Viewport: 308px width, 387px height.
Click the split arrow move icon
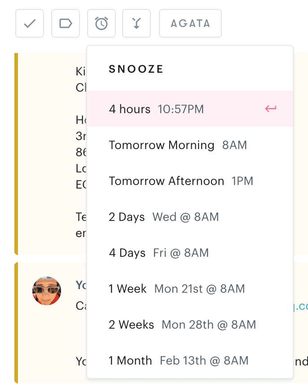136,23
